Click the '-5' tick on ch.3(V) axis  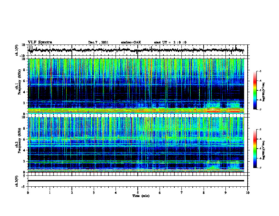(24, 187)
